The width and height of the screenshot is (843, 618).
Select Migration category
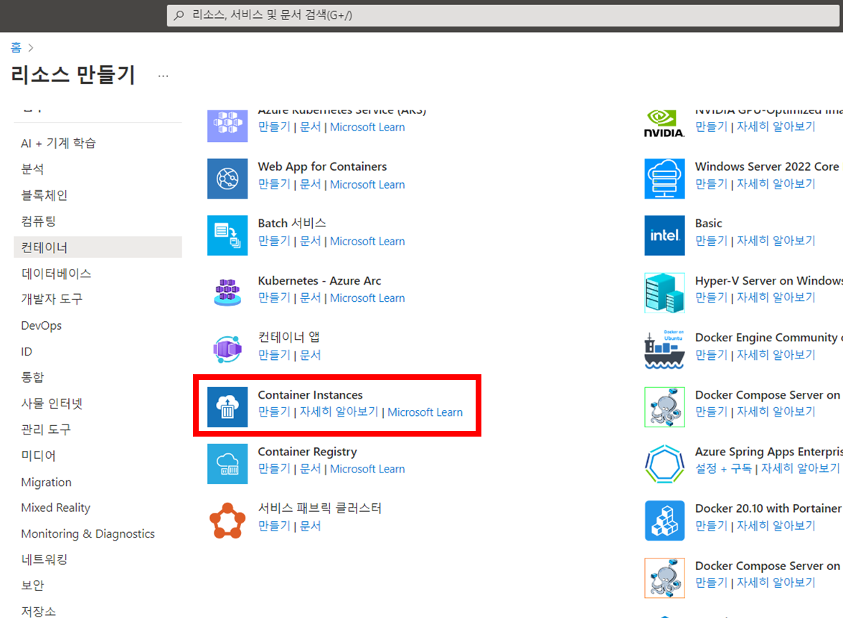pos(98,482)
